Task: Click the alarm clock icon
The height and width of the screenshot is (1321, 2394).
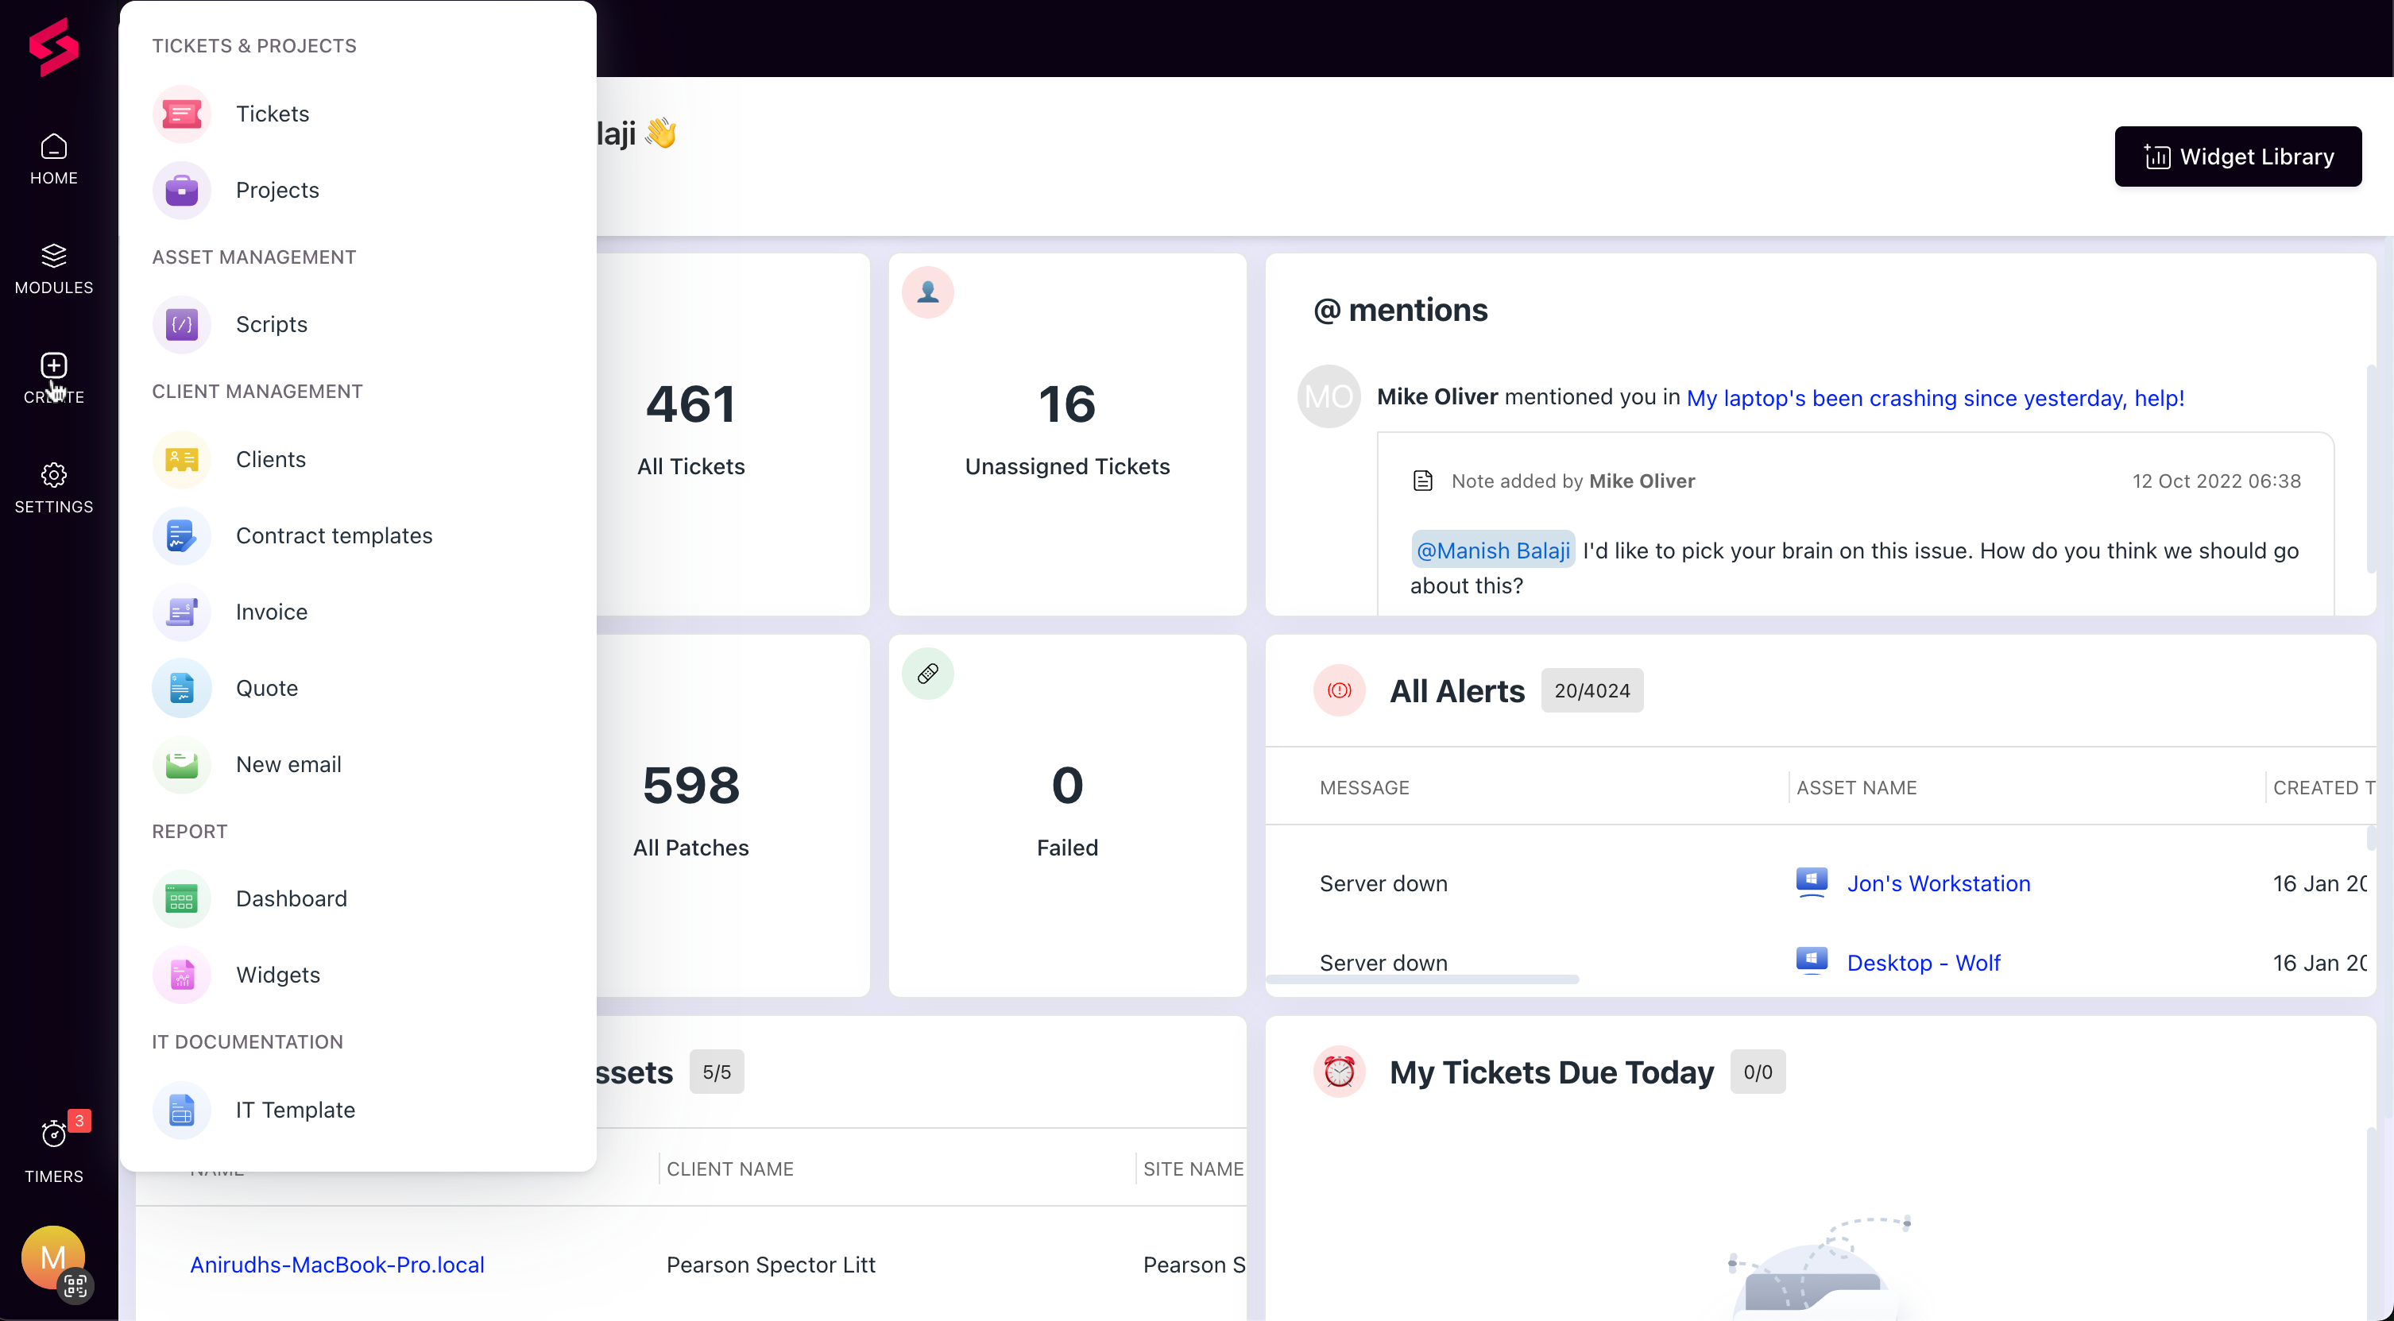Action: [x=1338, y=1071]
